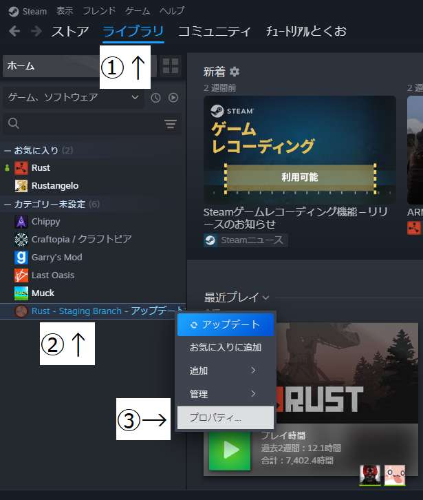
Task: Choose アップデート in the context menu
Action: point(226,324)
